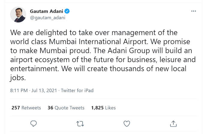Show the 36 Quote Tweets

pos(66,108)
